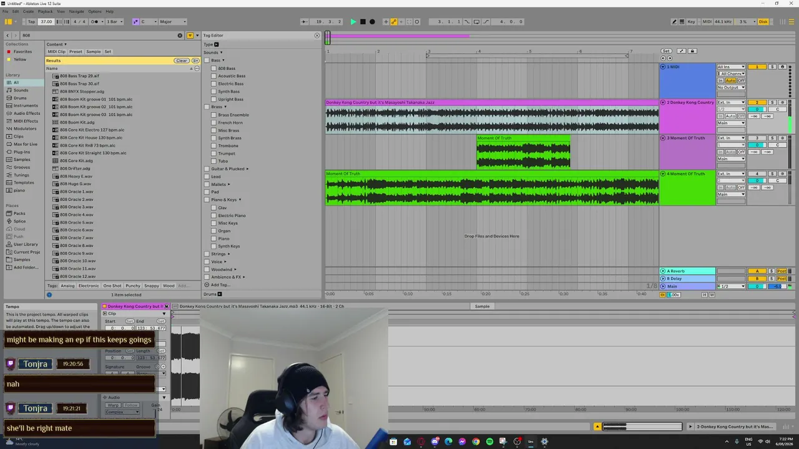The height and width of the screenshot is (449, 799).
Task: Select 808 Core Kit.adg in results
Action: (76, 161)
